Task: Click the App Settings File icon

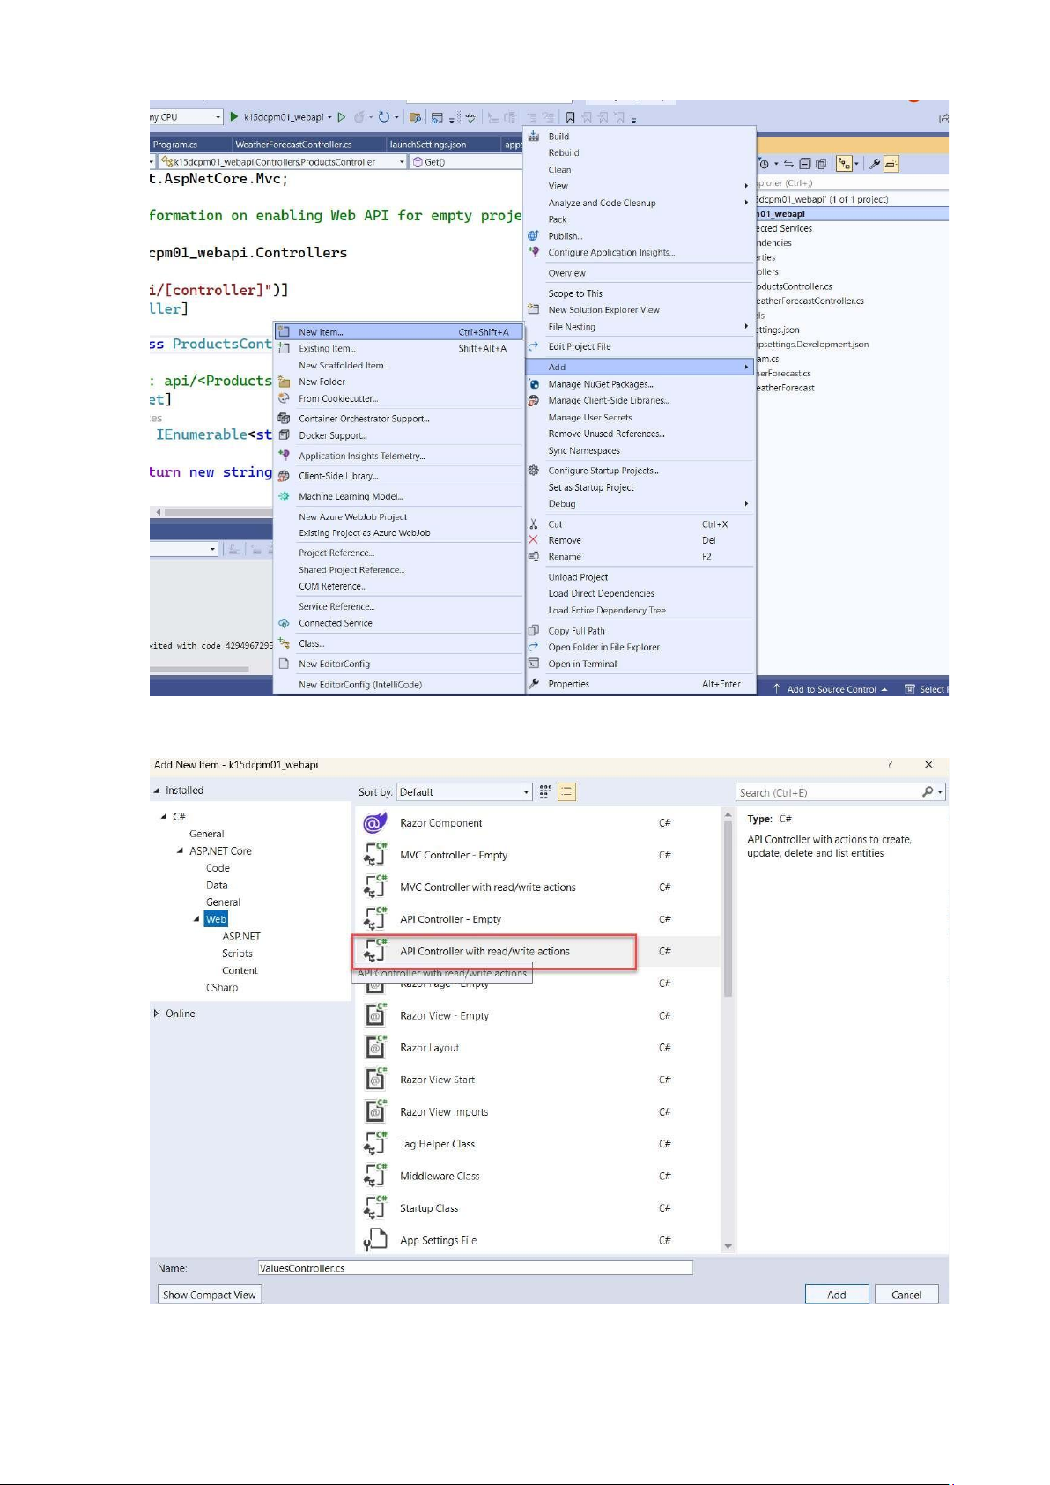Action: click(375, 1240)
